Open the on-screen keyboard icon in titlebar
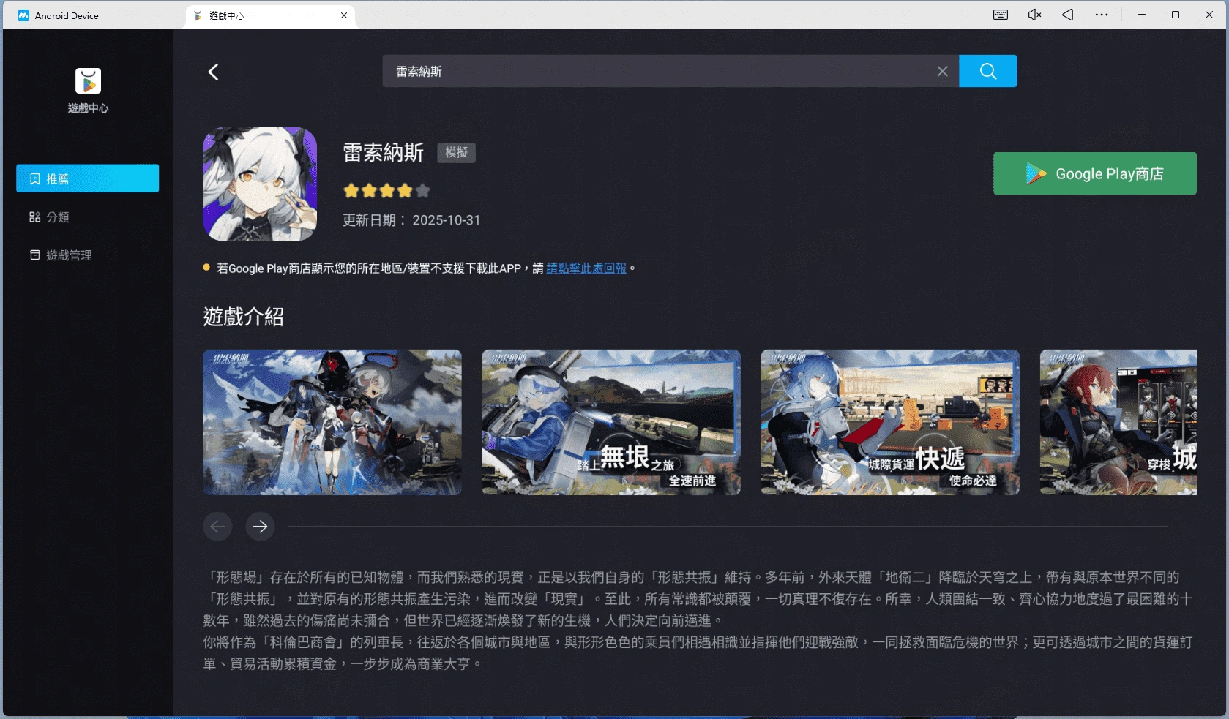Image resolution: width=1229 pixels, height=719 pixels. (x=1000, y=14)
